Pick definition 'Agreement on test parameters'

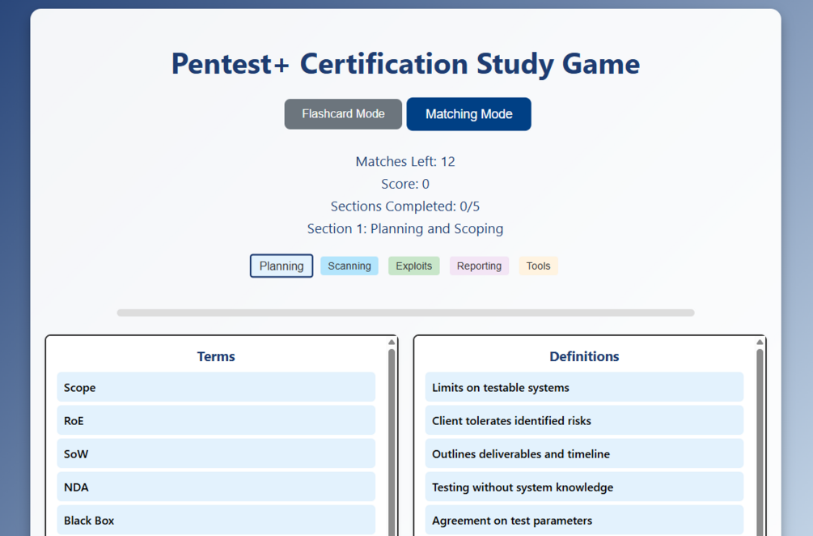(x=584, y=520)
